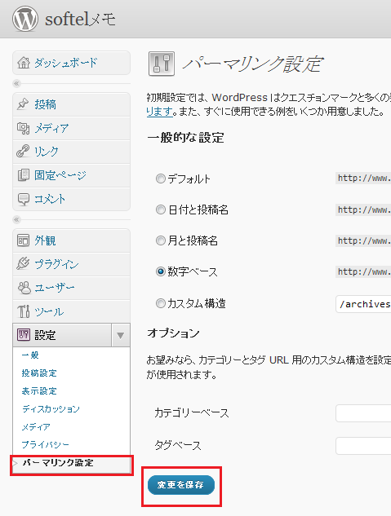
Task: Click the ユーザー people icon
Action: pyautogui.click(x=24, y=288)
